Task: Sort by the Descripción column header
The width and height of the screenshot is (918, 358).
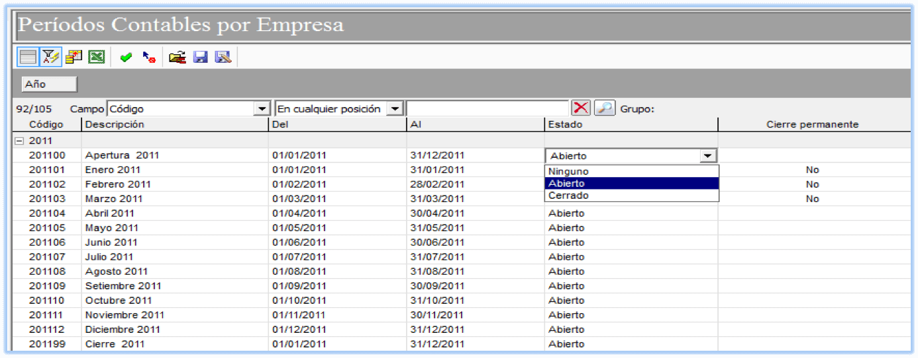Action: pyautogui.click(x=175, y=124)
